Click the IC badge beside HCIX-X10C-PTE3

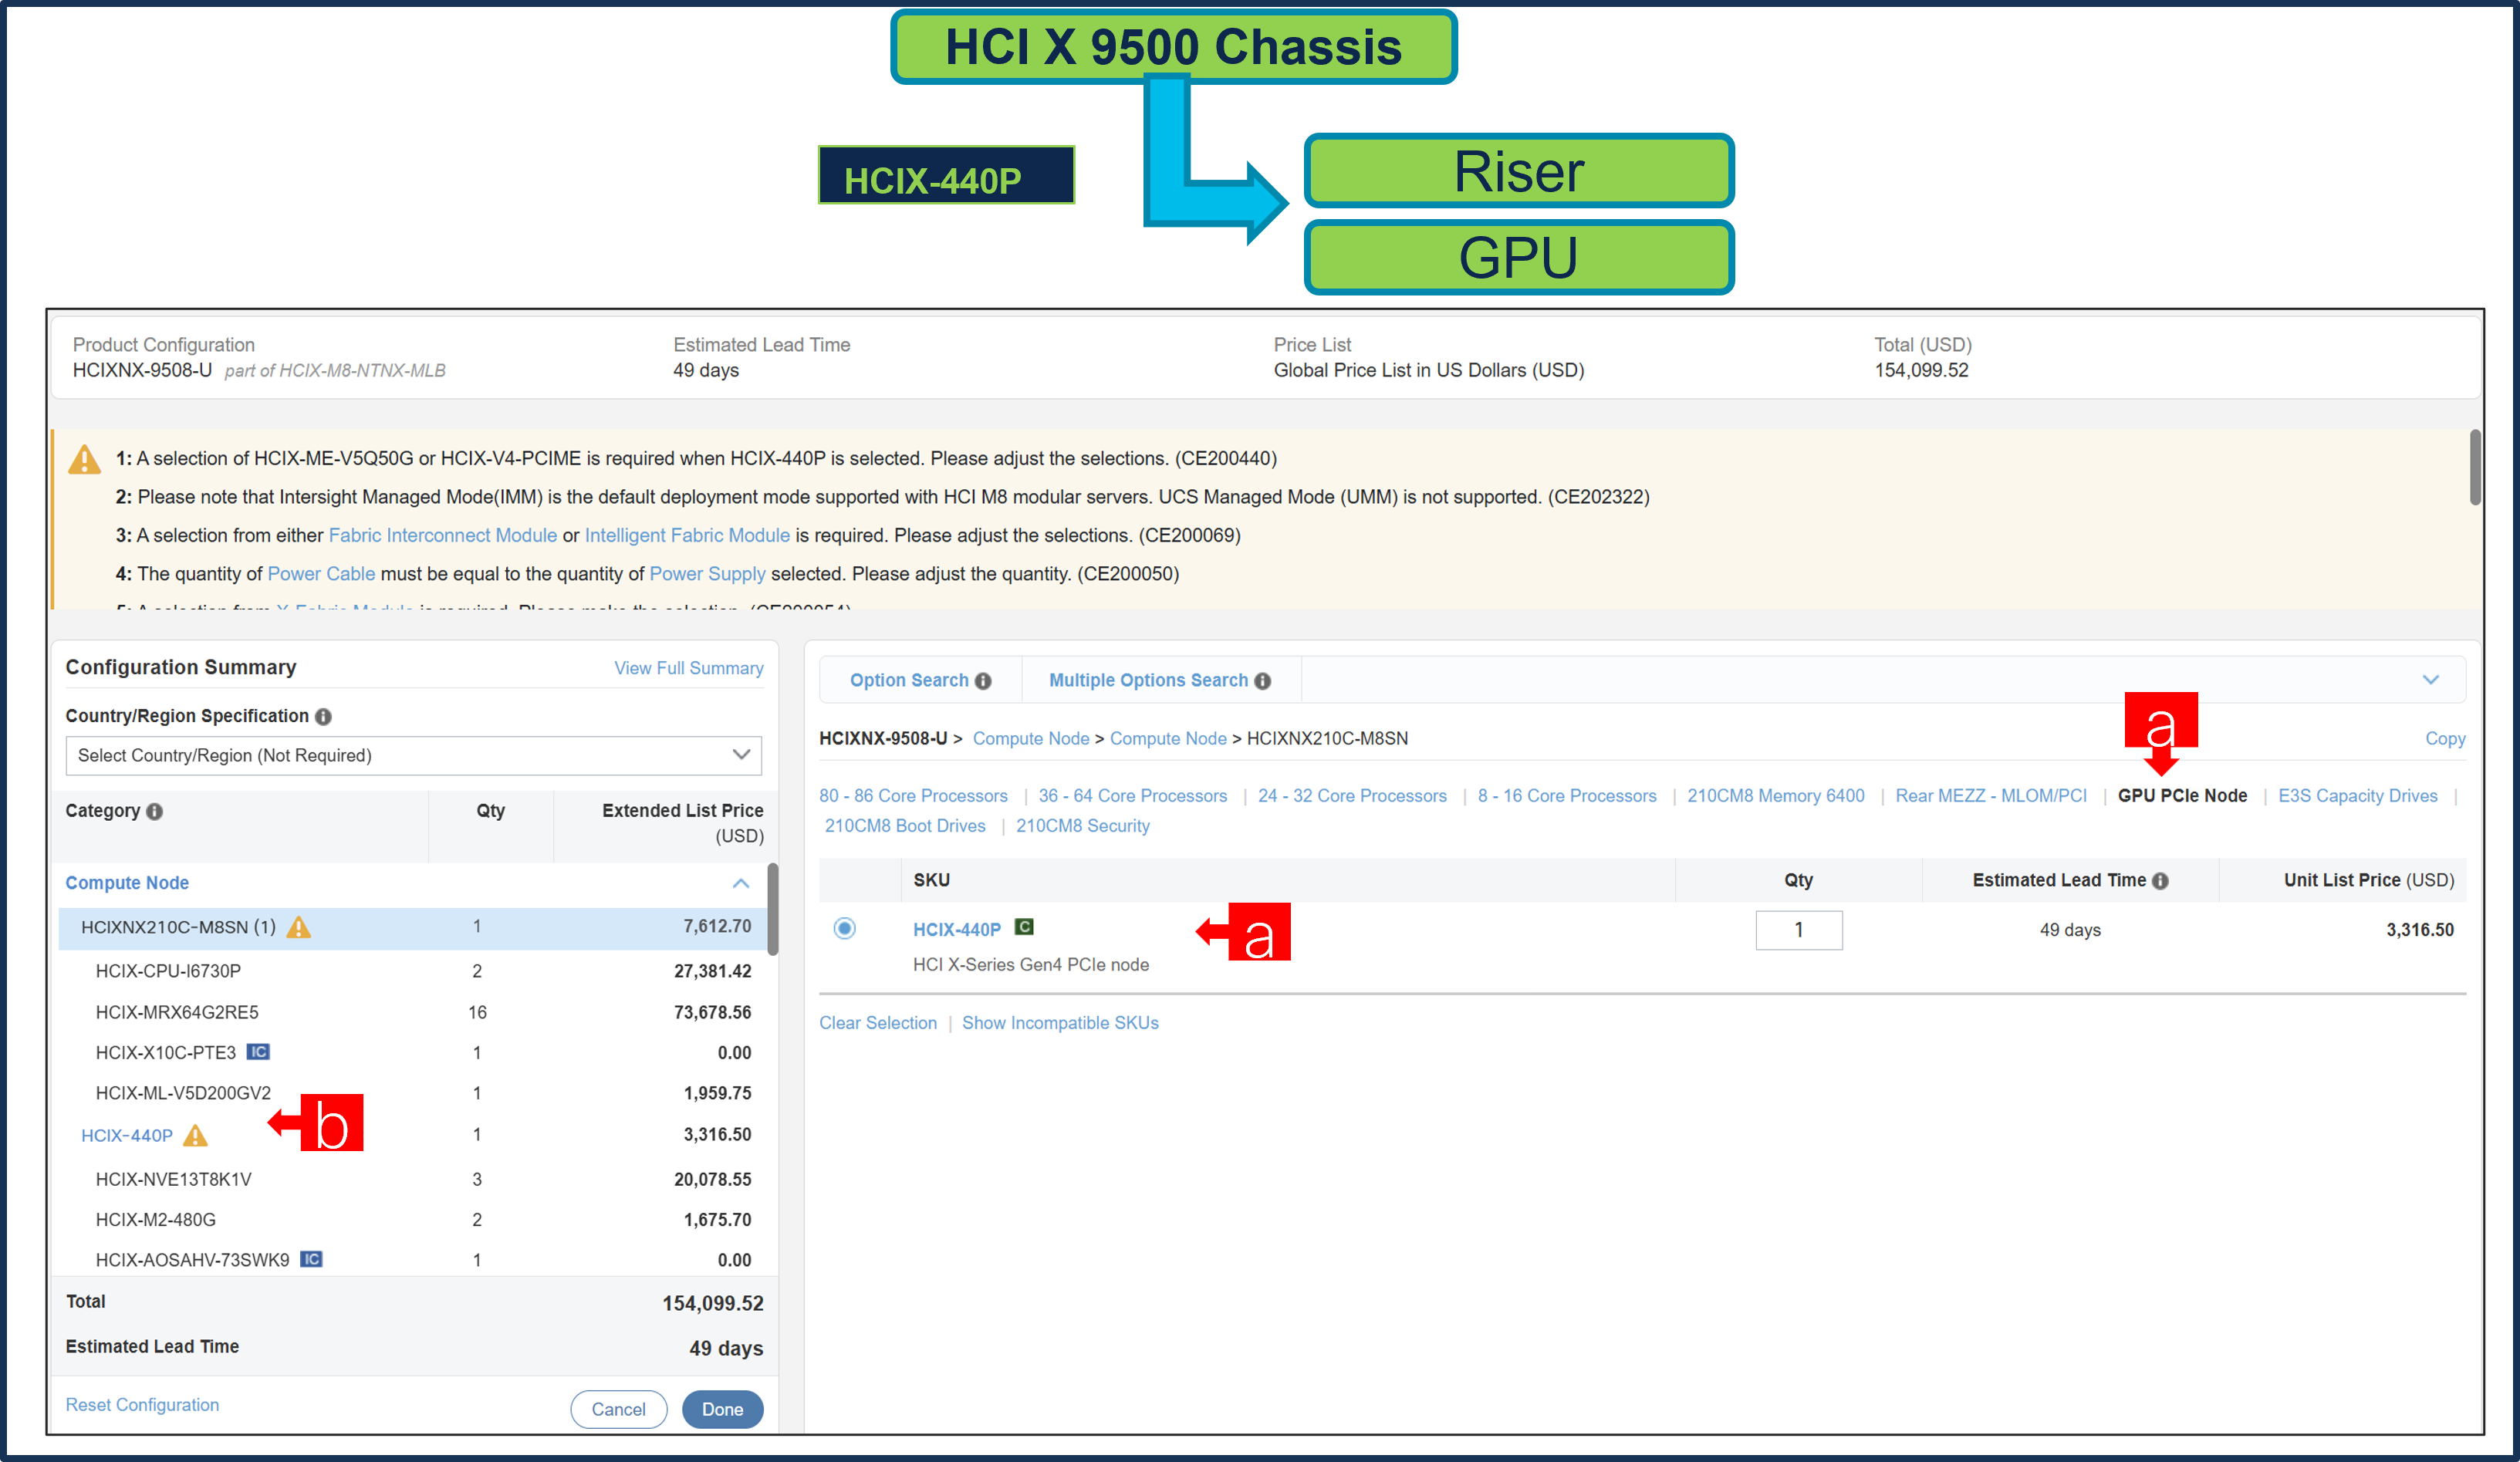tap(258, 1052)
